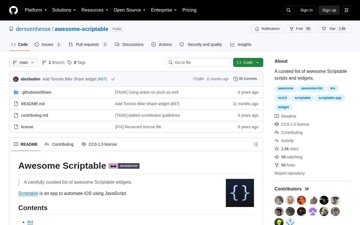Expand the Solutions menu

(64, 10)
